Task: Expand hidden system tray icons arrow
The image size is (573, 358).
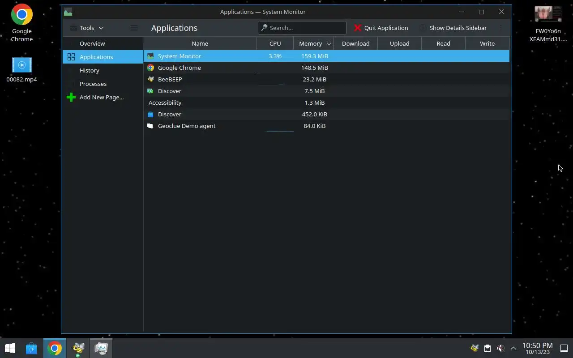Action: pyautogui.click(x=513, y=348)
